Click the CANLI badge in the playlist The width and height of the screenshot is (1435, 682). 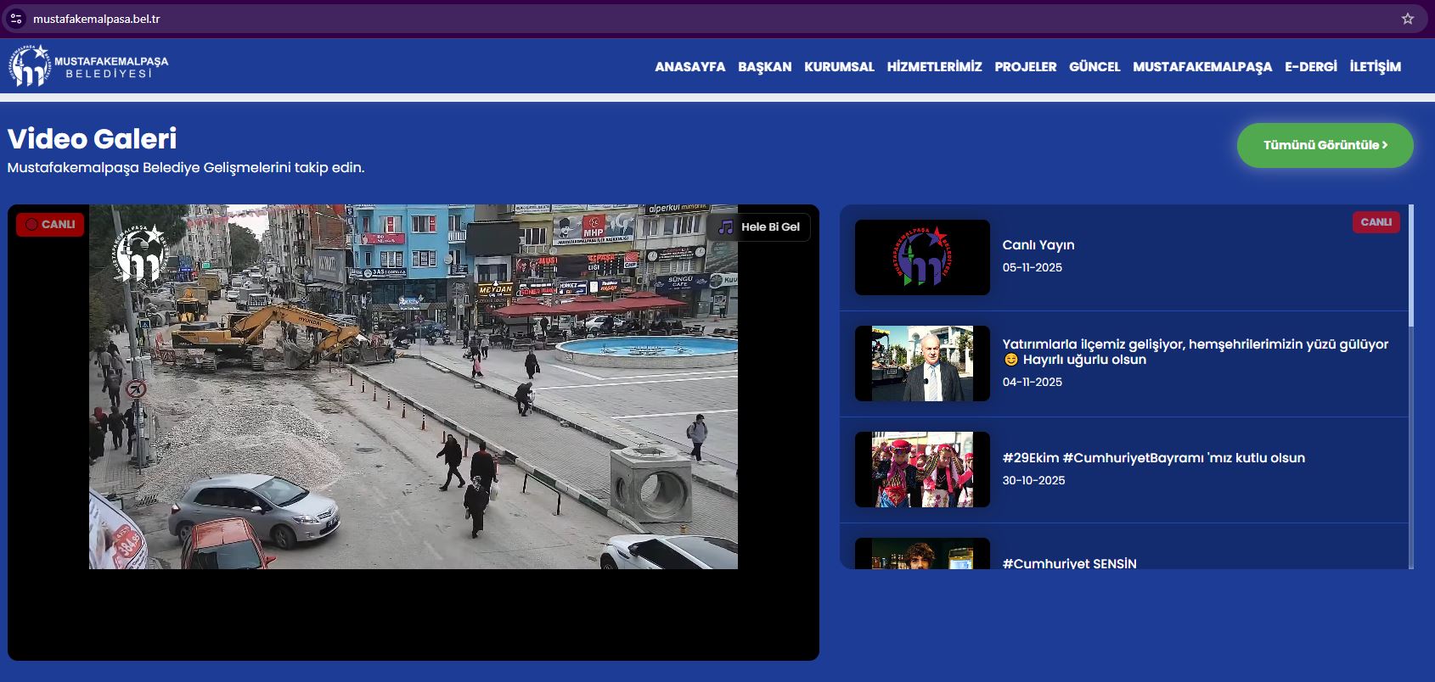pos(1376,222)
